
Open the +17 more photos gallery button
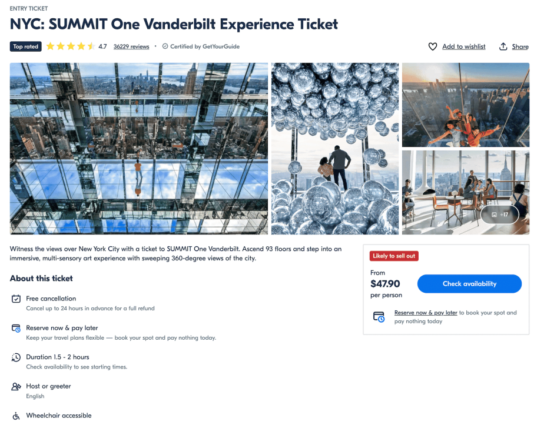pyautogui.click(x=499, y=215)
